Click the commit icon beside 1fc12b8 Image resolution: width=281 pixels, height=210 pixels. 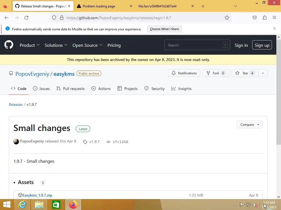(108, 142)
